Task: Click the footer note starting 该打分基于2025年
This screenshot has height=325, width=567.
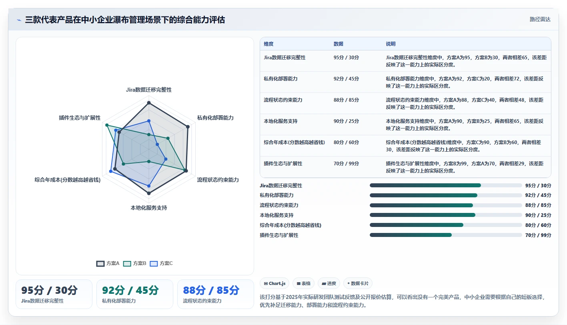Action: click(402, 301)
